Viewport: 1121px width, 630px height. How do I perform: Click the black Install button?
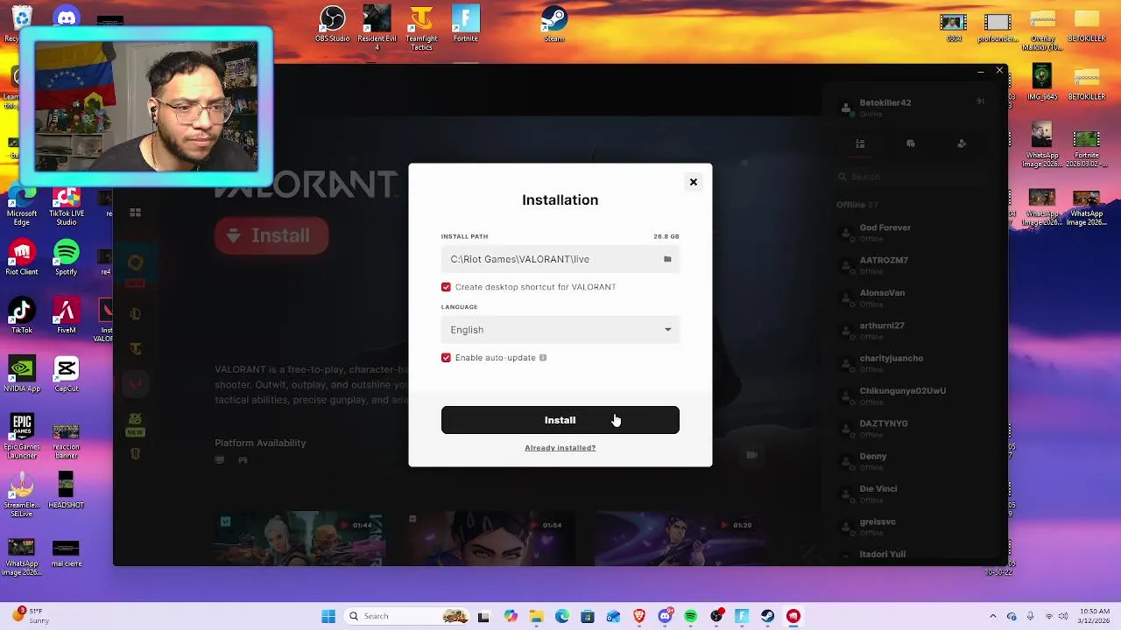click(x=560, y=420)
